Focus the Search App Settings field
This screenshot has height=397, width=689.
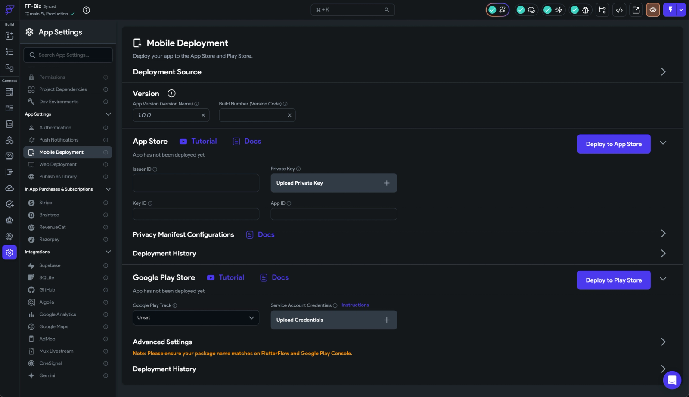[x=68, y=55]
